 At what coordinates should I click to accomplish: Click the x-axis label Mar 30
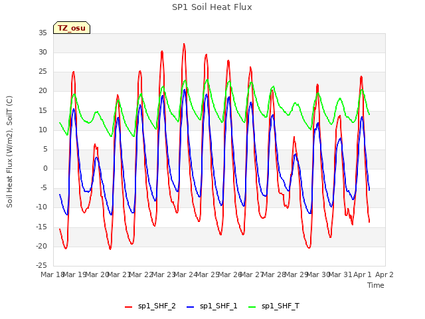318,274
